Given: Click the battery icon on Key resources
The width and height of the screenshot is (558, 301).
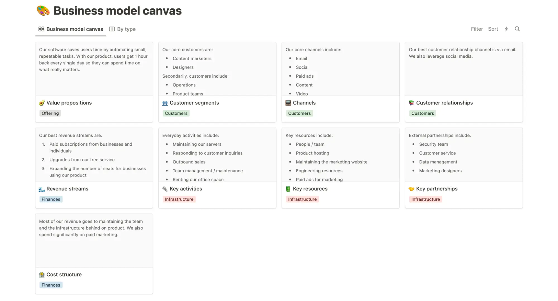Looking at the screenshot, I should [x=288, y=189].
